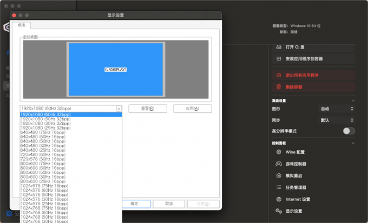Click the red trash icon for deleting container

click(279, 87)
